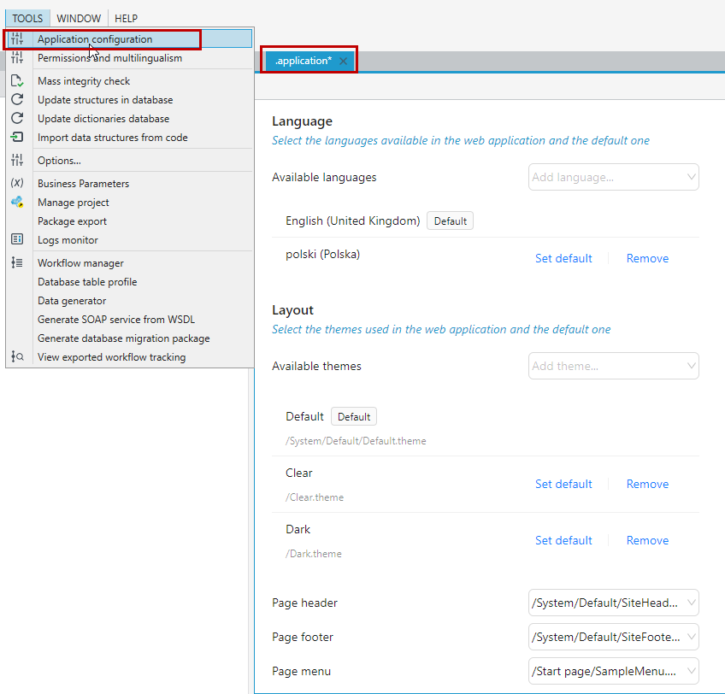Choose Application configuration menu entry

[129, 38]
